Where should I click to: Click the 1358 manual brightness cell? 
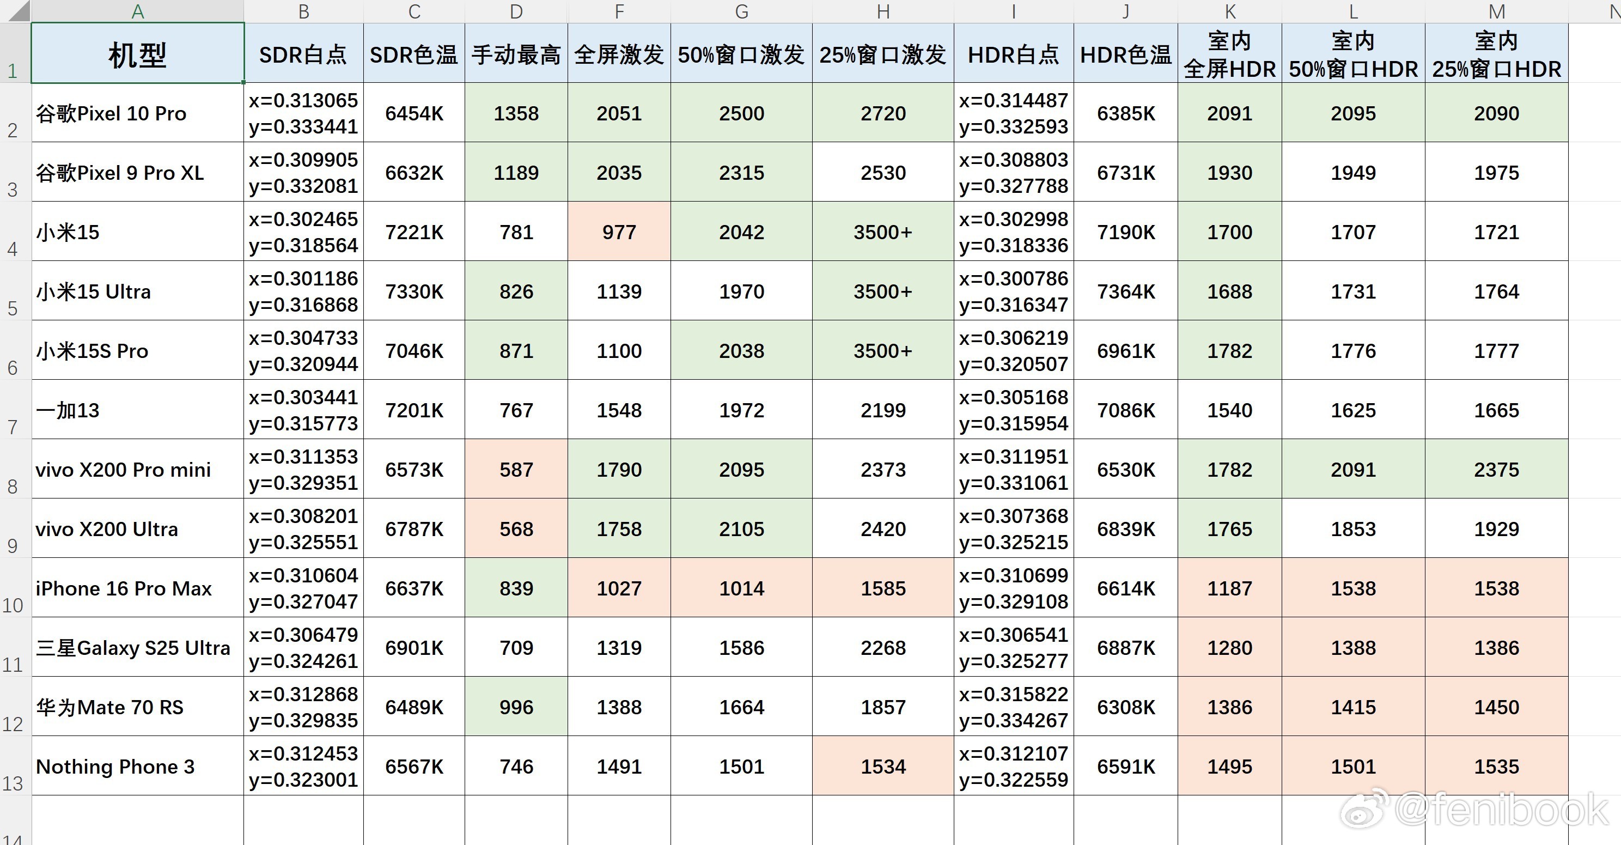point(516,113)
